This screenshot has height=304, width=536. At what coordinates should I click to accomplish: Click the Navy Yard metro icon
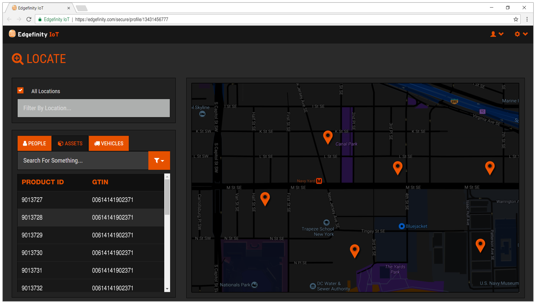(319, 181)
